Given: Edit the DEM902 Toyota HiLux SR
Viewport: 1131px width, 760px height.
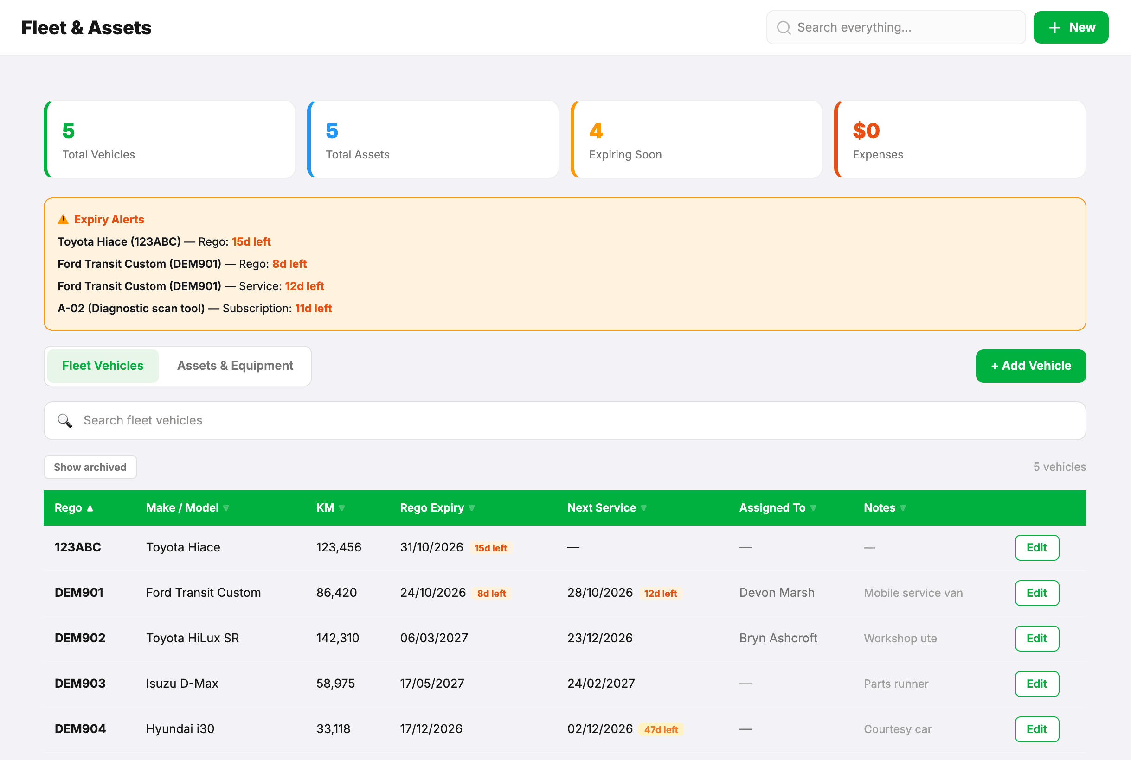Looking at the screenshot, I should pyautogui.click(x=1037, y=638).
